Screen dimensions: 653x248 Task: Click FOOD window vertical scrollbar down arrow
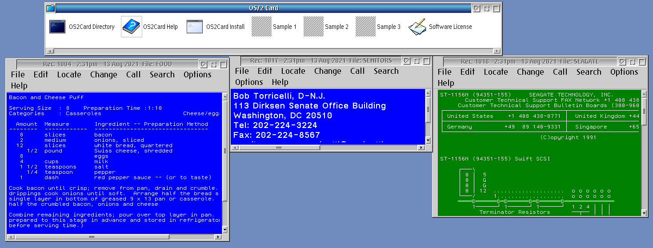[x=224, y=229]
